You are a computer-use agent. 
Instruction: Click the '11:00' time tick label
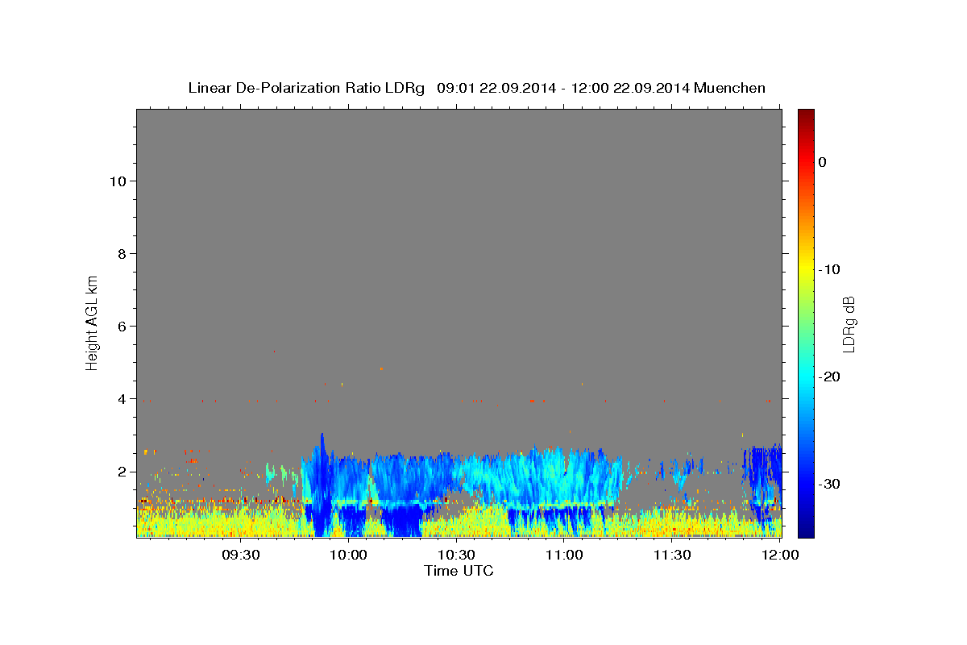click(x=564, y=556)
